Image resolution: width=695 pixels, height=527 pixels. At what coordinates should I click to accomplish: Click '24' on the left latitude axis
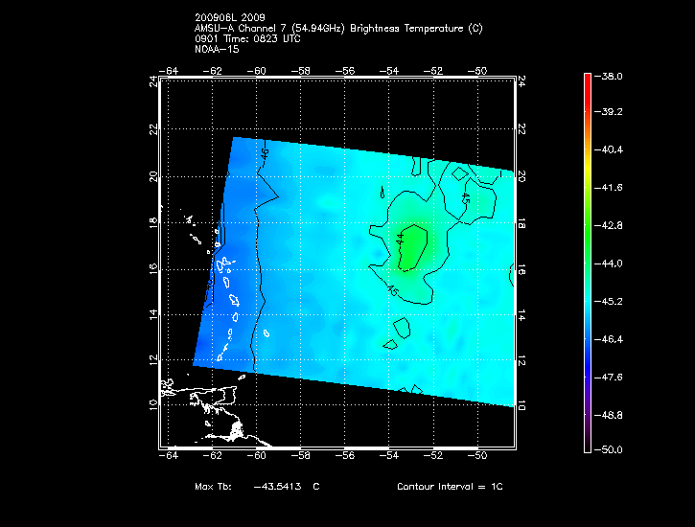153,82
